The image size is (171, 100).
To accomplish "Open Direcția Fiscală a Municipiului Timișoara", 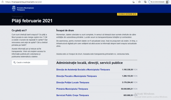I will pyautogui.click(x=76, y=76).
